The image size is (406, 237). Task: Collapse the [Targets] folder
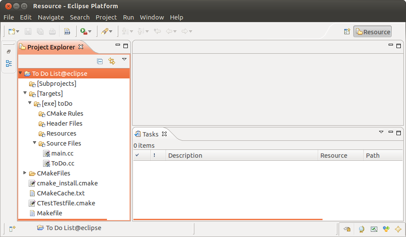(x=25, y=93)
